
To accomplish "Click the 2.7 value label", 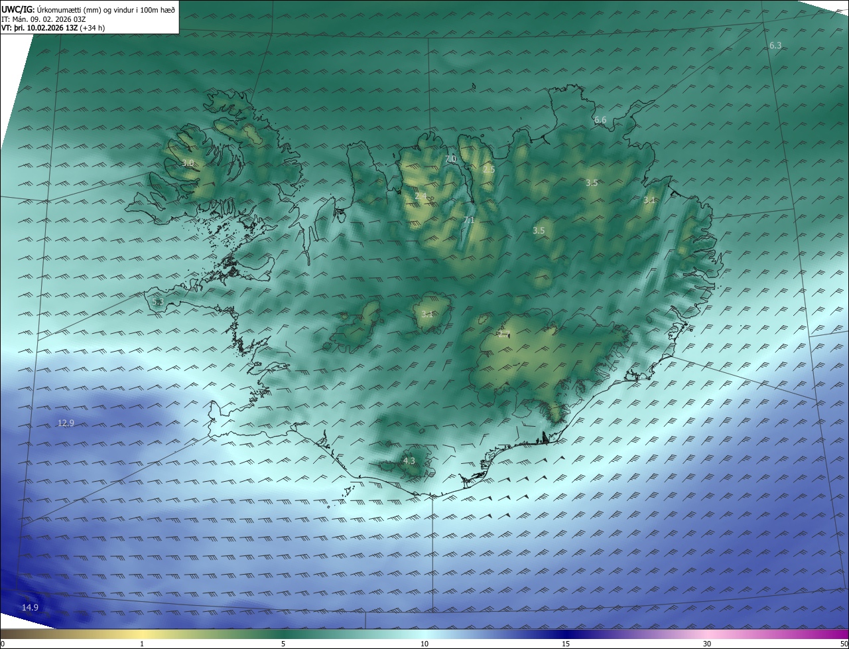I will (503, 334).
